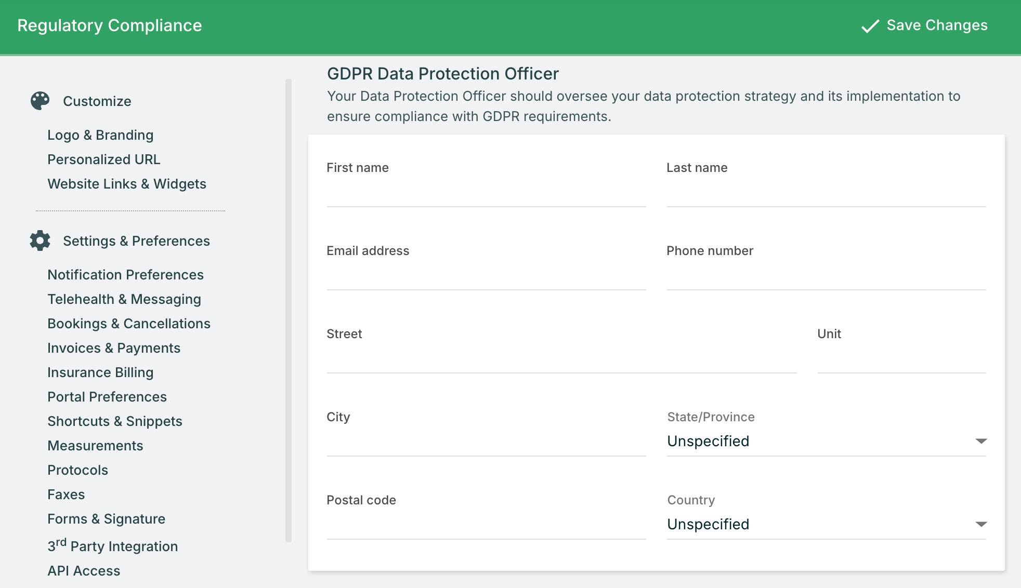Open Website Links & Widgets
Viewport: 1021px width, 588px height.
point(127,184)
